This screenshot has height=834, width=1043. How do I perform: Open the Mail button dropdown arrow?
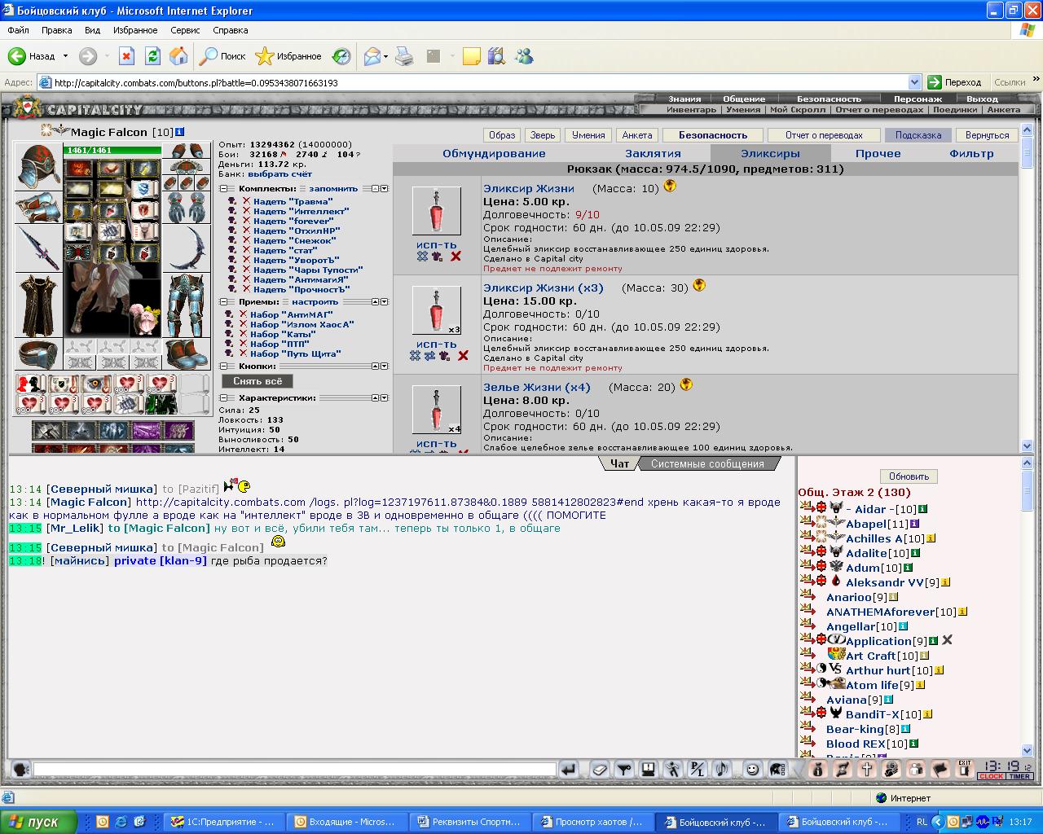coord(386,56)
